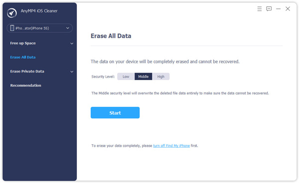Close the iOS Cleaner window

(288, 9)
